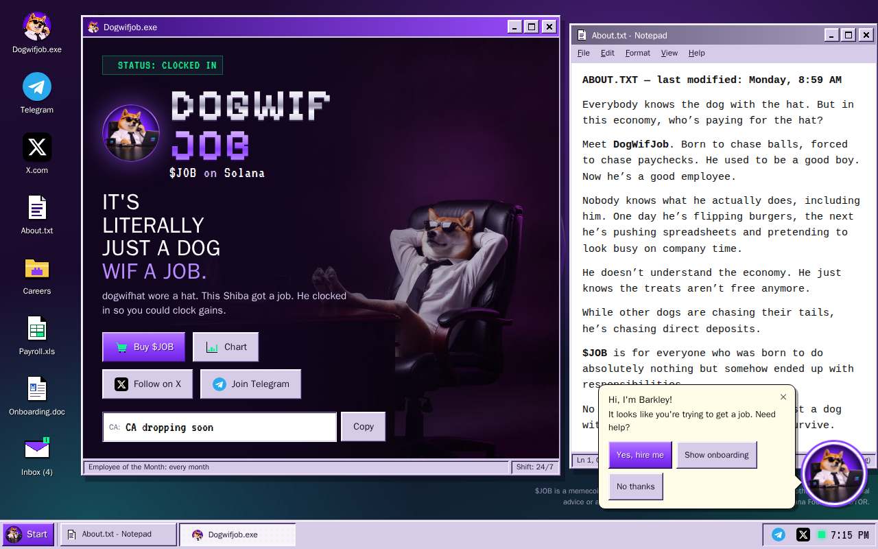Screen dimensions: 878x549
Task: Open the Payroll.xls spreadsheet icon
Action: [x=37, y=335]
